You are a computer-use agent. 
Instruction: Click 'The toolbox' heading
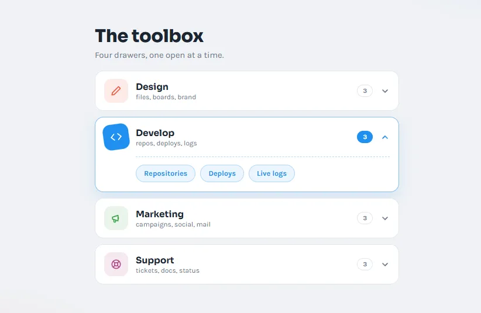point(149,36)
